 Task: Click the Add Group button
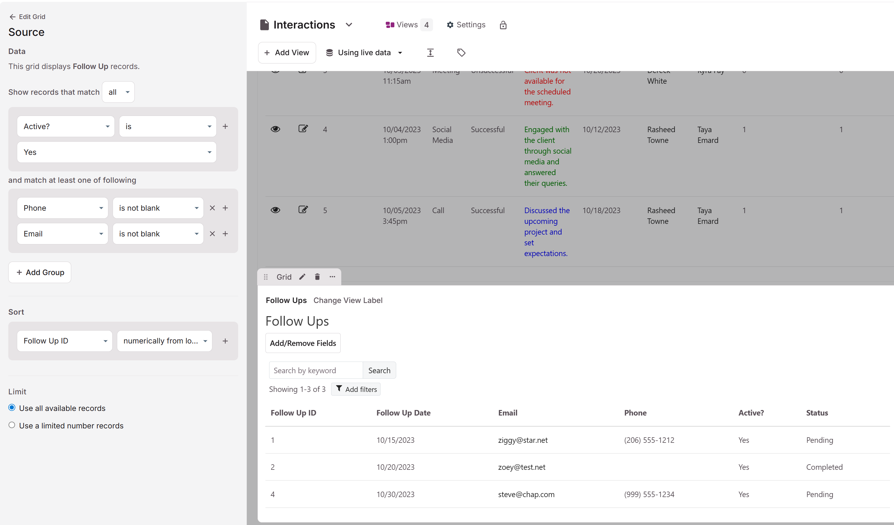pos(40,272)
